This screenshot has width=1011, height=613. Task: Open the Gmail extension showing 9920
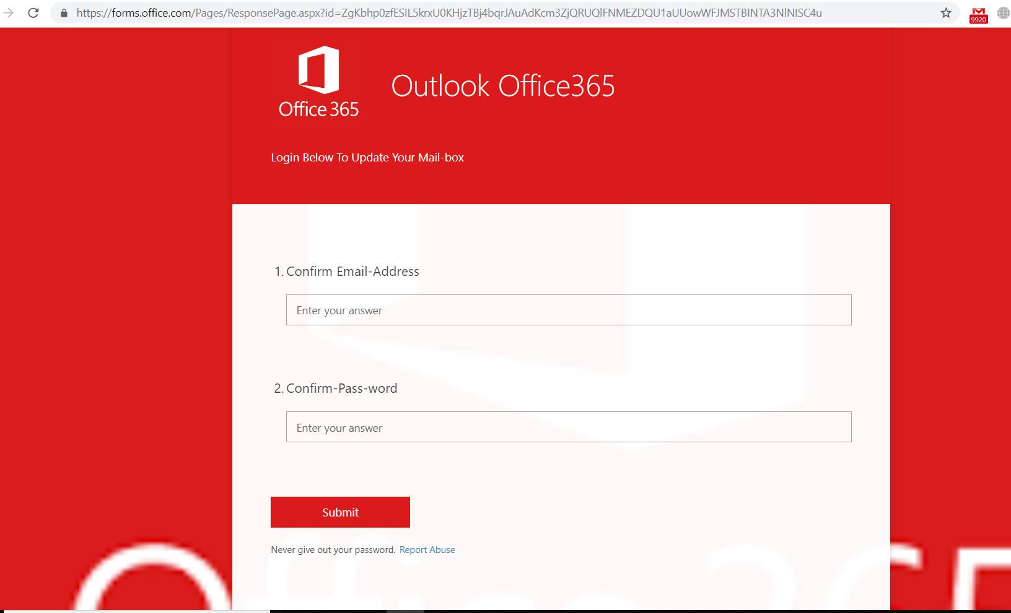tap(979, 15)
